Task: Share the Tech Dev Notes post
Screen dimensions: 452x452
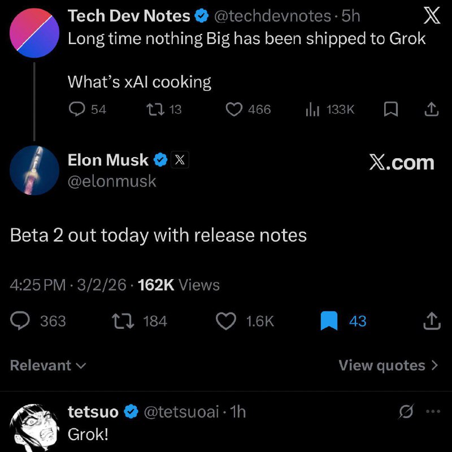Action: click(431, 109)
